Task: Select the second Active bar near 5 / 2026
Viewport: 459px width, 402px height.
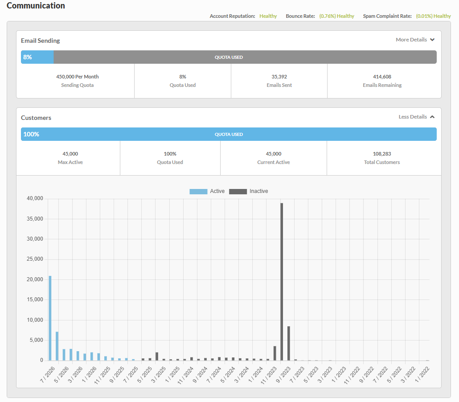Action: 57,346
